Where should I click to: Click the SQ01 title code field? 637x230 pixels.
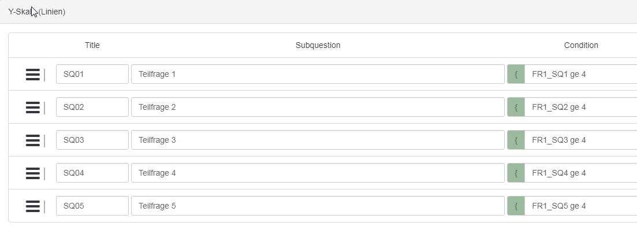click(92, 74)
